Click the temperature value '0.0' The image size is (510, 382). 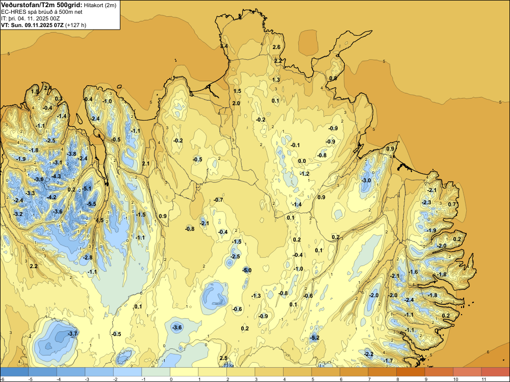click(302, 161)
